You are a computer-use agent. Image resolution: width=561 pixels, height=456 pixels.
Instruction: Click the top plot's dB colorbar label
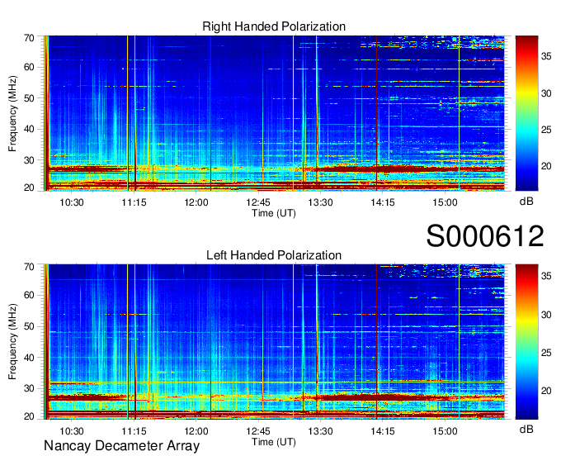526,202
